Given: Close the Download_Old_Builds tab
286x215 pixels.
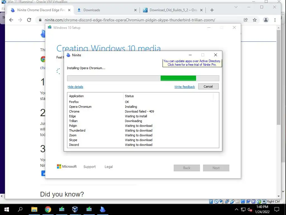Looking at the screenshot, I should tap(201, 10).
